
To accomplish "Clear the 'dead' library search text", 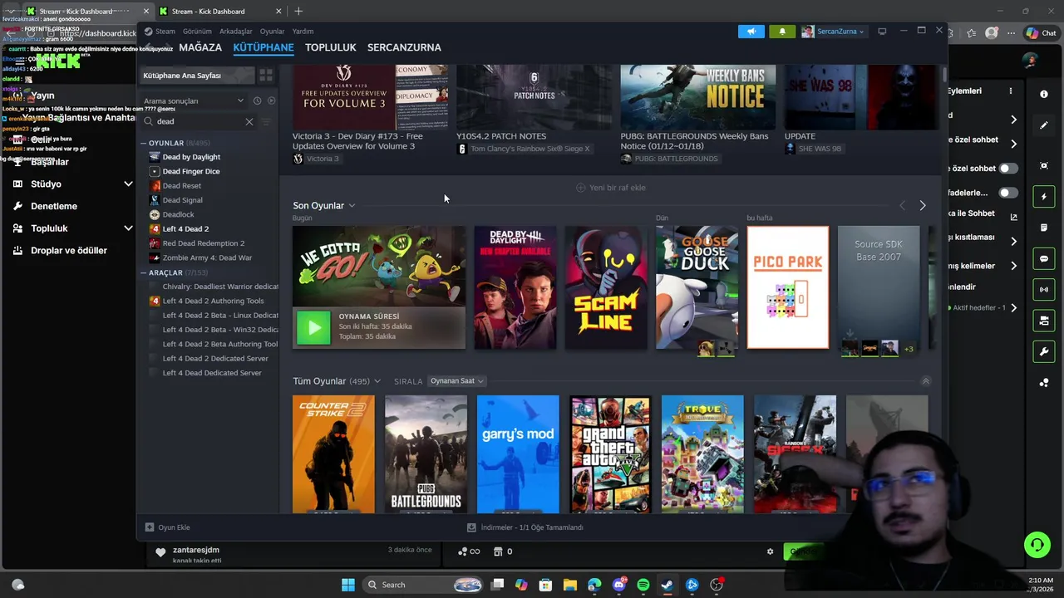I will coord(249,121).
